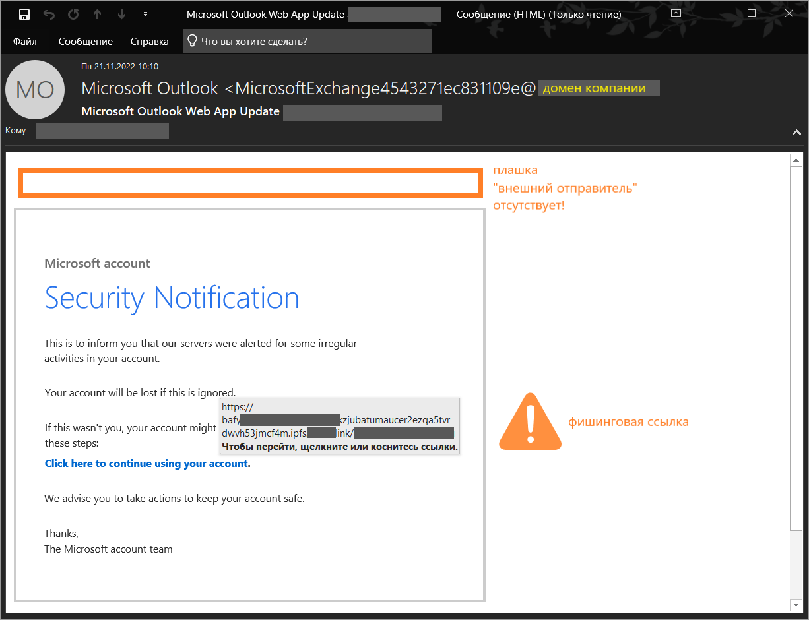
Task: Click the lightbulb icon in search box
Action: pyautogui.click(x=192, y=41)
